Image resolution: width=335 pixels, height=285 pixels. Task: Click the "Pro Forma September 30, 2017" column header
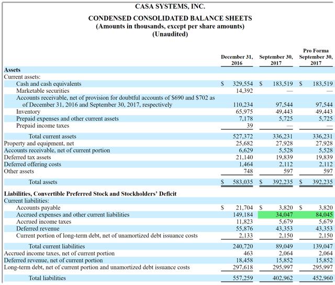pyautogui.click(x=316, y=57)
